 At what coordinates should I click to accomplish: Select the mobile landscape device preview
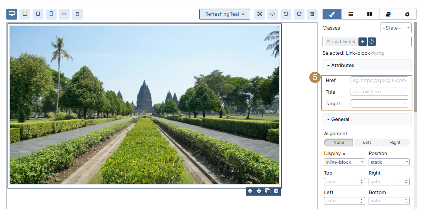coord(64,14)
